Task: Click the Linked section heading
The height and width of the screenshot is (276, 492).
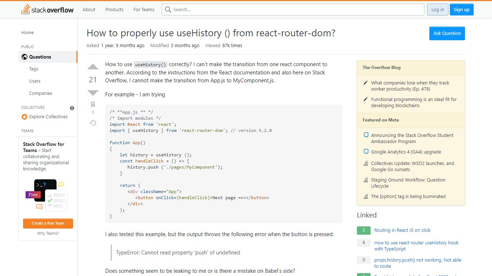Action: [x=367, y=215]
